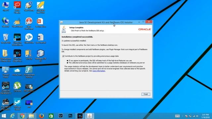The height and width of the screenshot is (119, 212).
Task: Click the installer title bar icon
Action: click(x=62, y=22)
